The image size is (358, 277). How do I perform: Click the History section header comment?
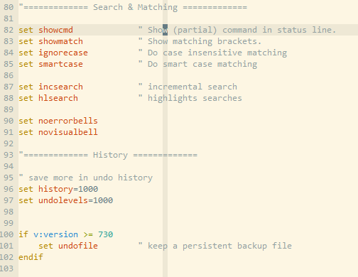[x=108, y=155]
